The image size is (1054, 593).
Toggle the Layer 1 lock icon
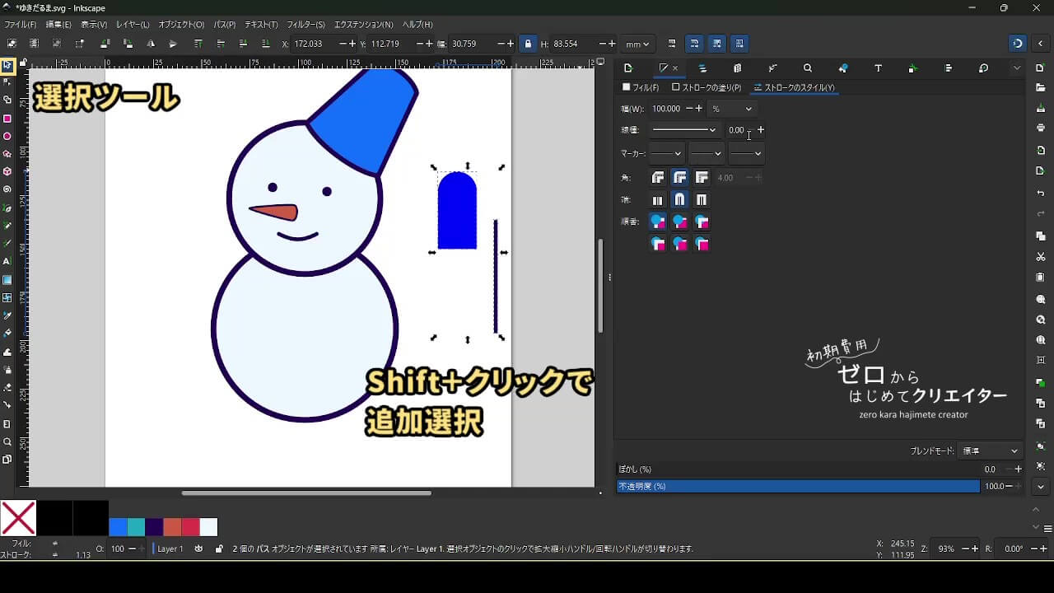point(218,549)
